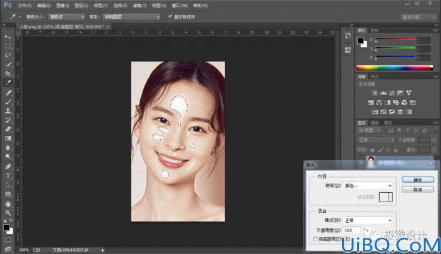Screen dimensions: 441x254
Task: Click the lock all icon in Layers panel
Action: coord(396,150)
